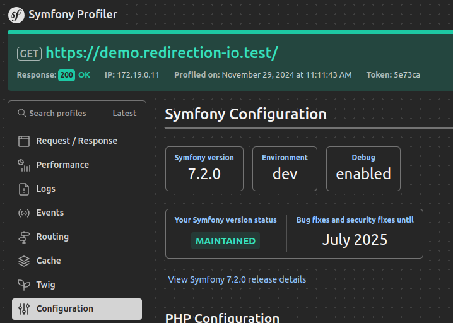Image resolution: width=453 pixels, height=323 pixels.
Task: Click the MAINTAINED status badge
Action: tap(226, 241)
